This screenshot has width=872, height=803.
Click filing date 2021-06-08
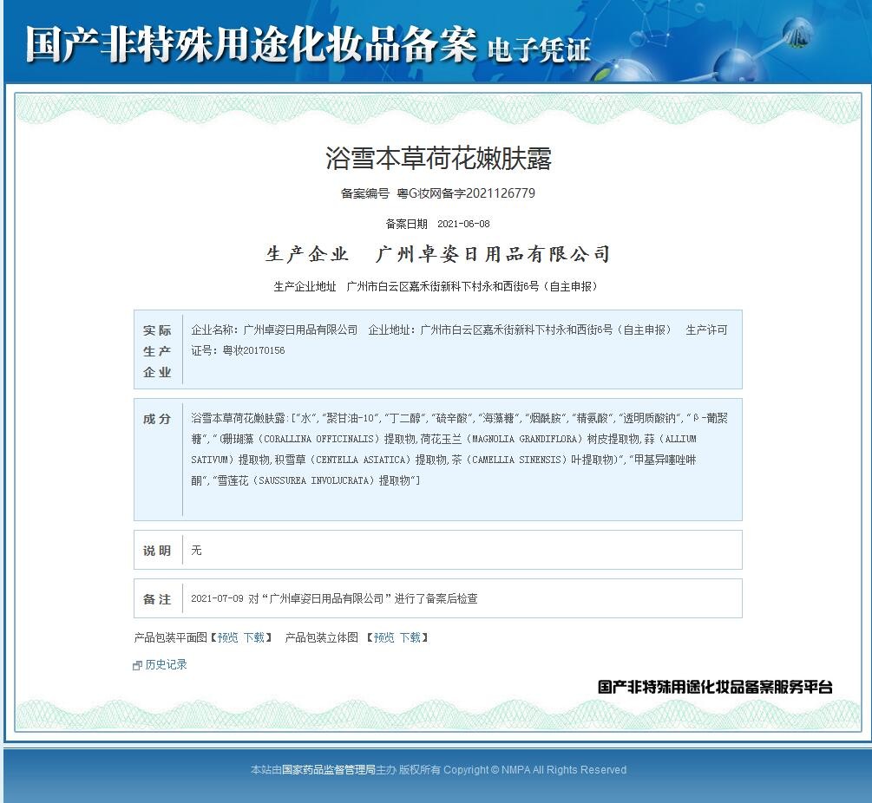463,224
